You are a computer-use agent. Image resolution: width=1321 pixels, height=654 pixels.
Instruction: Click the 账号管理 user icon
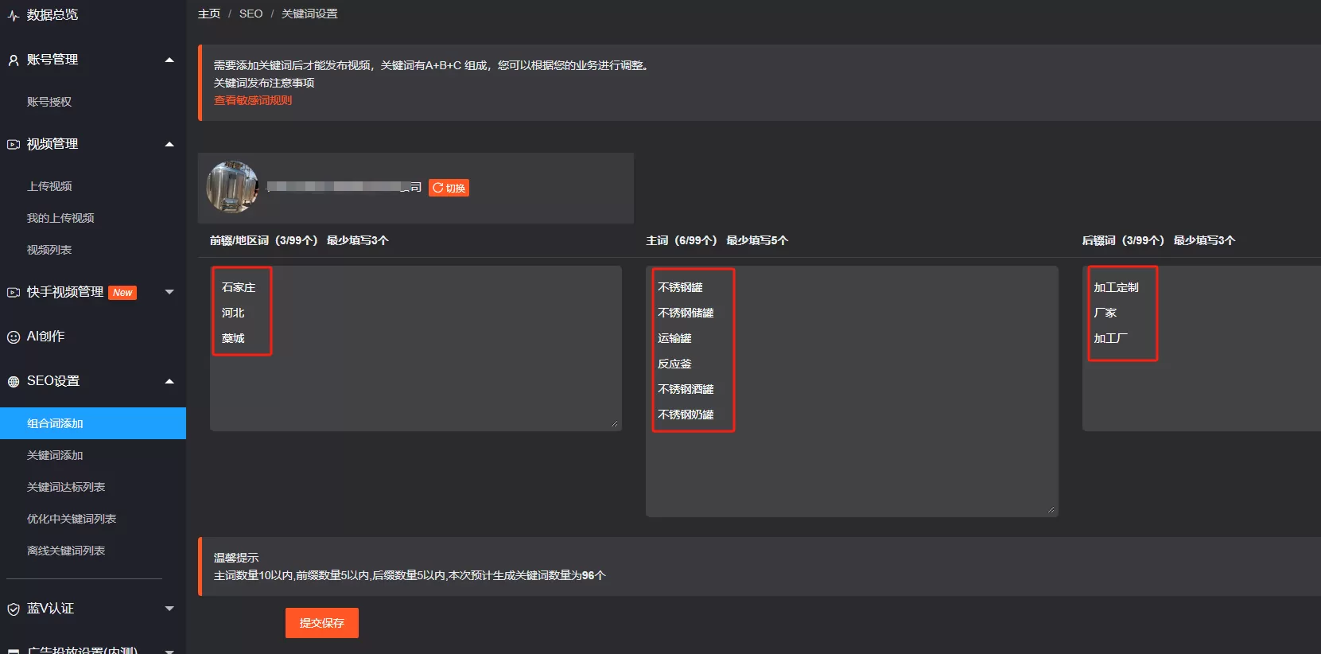pyautogui.click(x=13, y=60)
